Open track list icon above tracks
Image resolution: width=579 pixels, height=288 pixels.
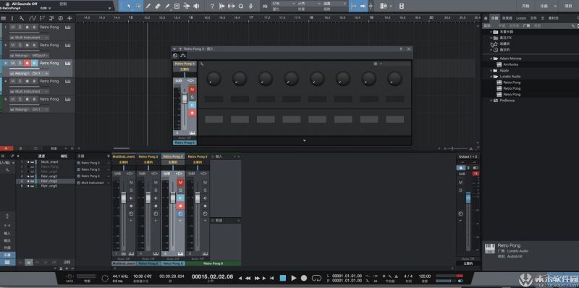tap(4, 17)
